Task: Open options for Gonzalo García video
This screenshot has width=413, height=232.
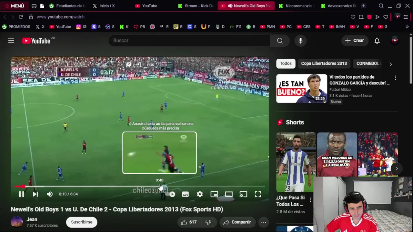Action: [395, 78]
